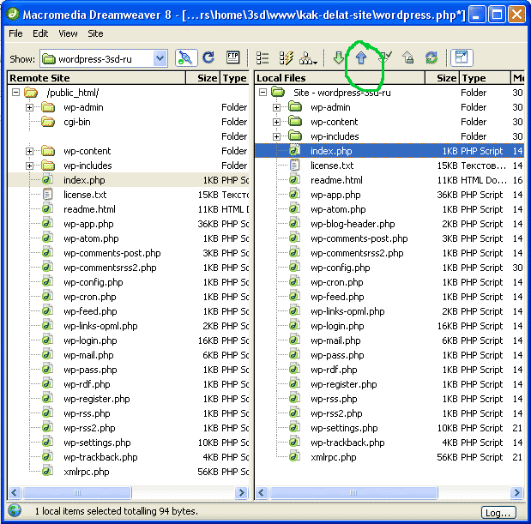Select local wp-mail.php file
The width and height of the screenshot is (531, 524).
click(335, 340)
